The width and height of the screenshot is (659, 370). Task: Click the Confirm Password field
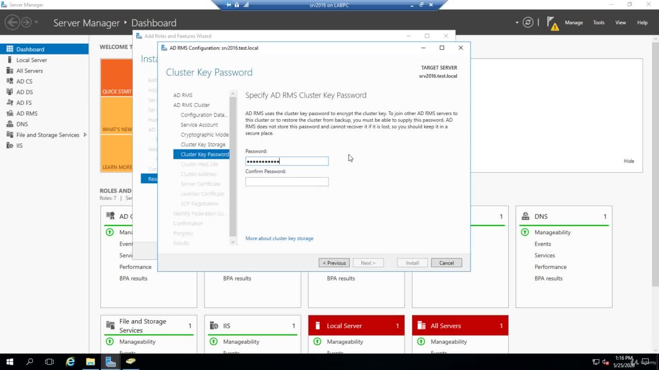pos(287,181)
